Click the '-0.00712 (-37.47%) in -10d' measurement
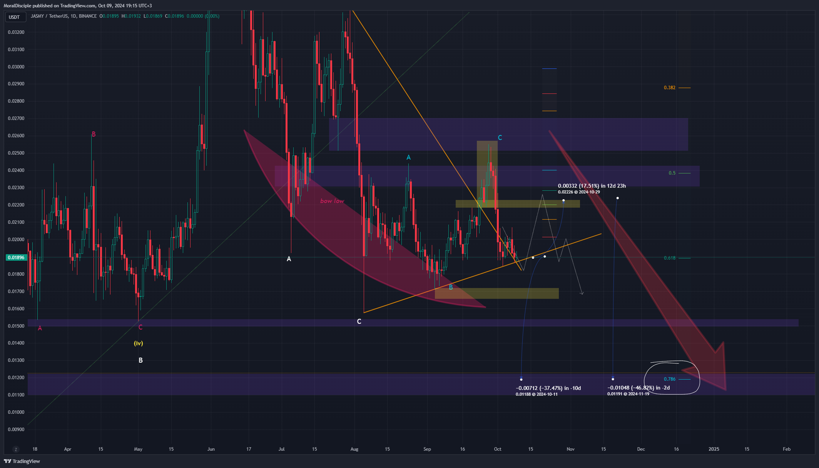 (x=548, y=388)
